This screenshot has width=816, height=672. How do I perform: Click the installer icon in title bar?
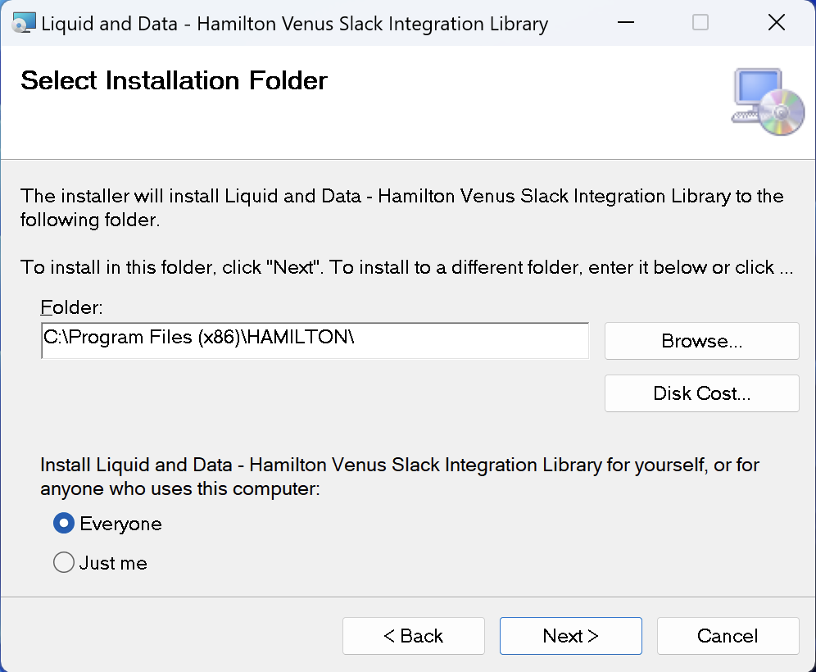24,23
